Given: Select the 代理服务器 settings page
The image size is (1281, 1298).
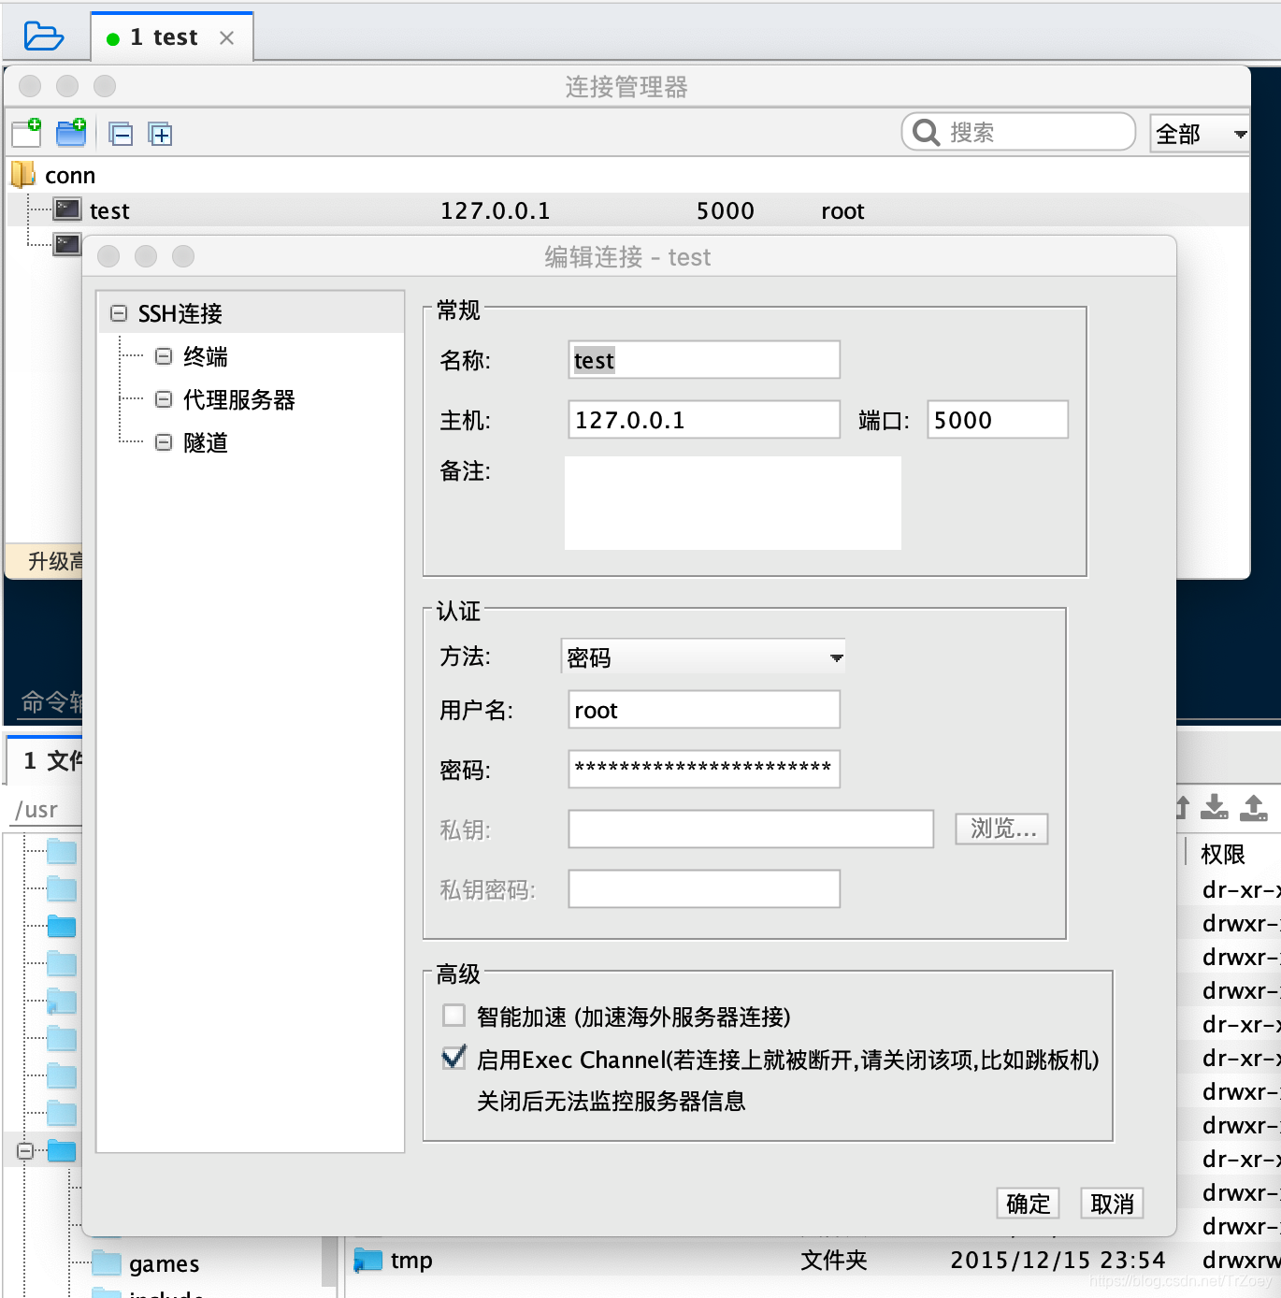Looking at the screenshot, I should (x=238, y=399).
